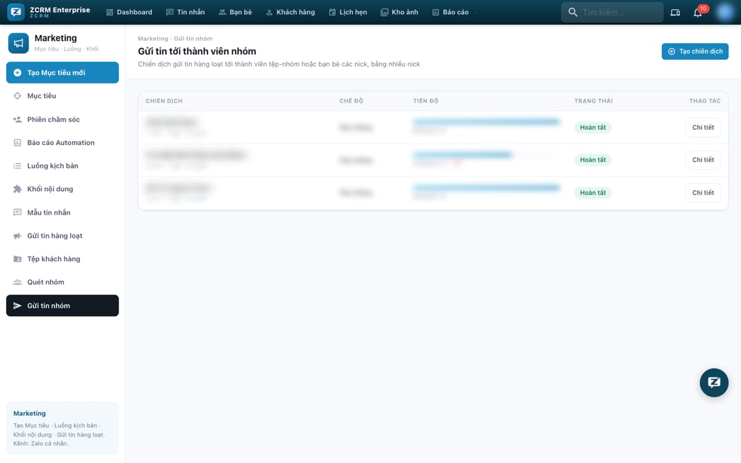Click the CHẾ ĐỘ column header
The width and height of the screenshot is (741, 463).
click(351, 101)
